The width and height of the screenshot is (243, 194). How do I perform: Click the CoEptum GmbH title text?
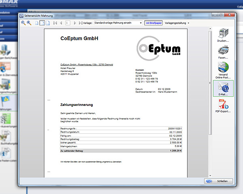coord(79,38)
